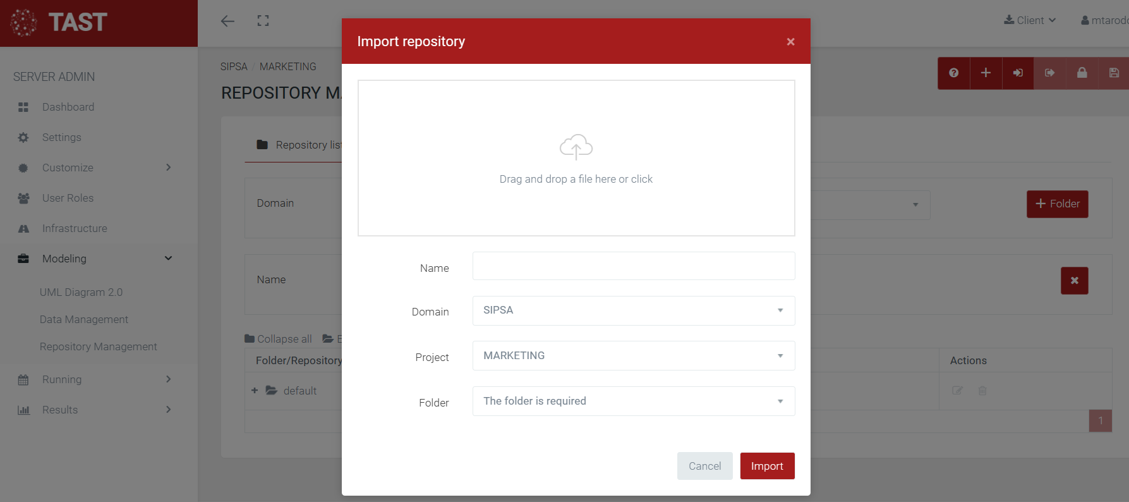Click the help question mark toolbar icon

953,73
